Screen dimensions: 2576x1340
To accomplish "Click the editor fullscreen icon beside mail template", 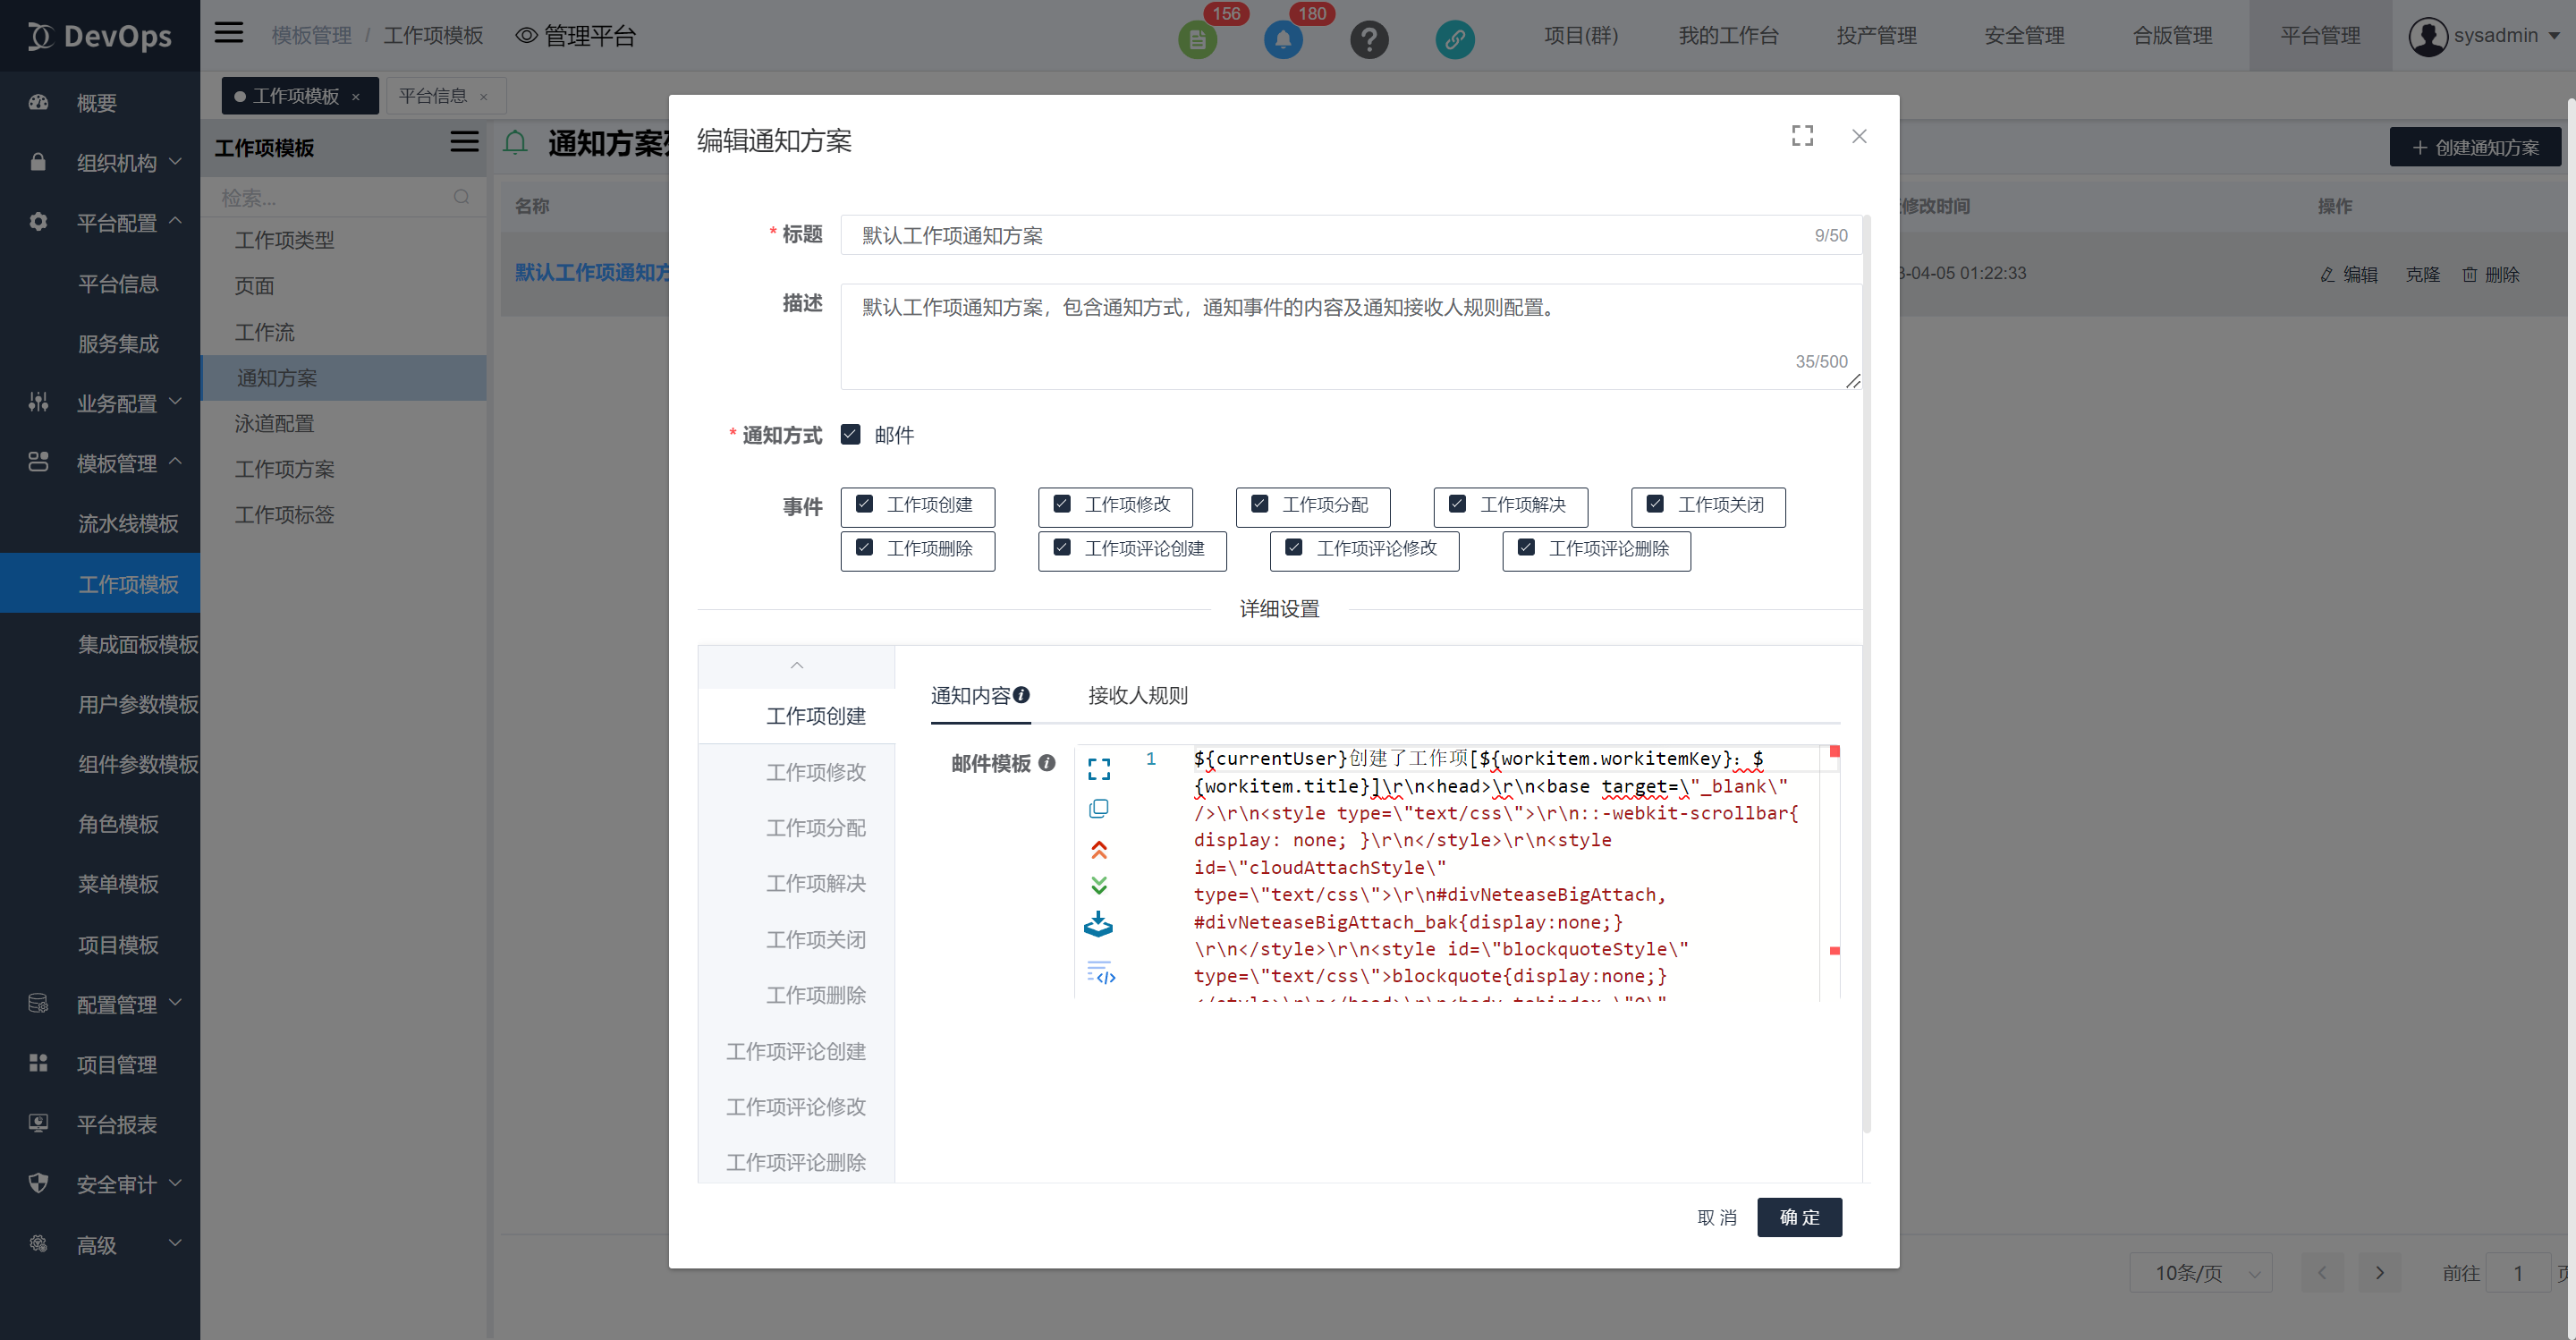I will (x=1099, y=768).
